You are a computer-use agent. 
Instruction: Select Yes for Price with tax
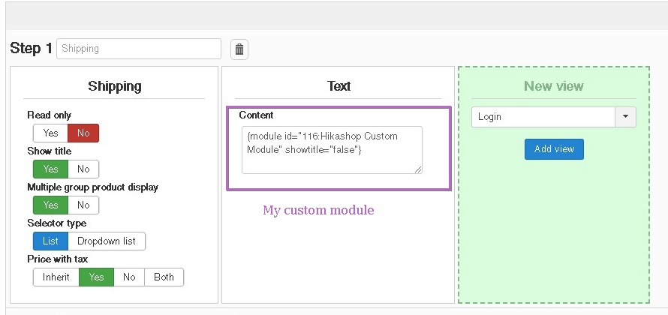pos(96,277)
